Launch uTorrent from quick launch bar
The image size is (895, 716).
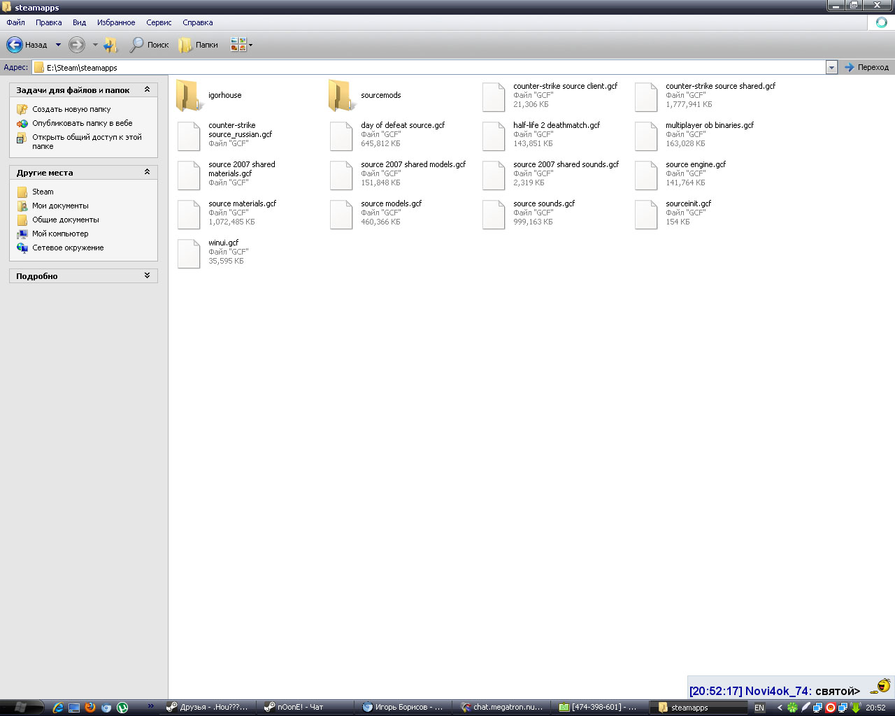point(122,708)
